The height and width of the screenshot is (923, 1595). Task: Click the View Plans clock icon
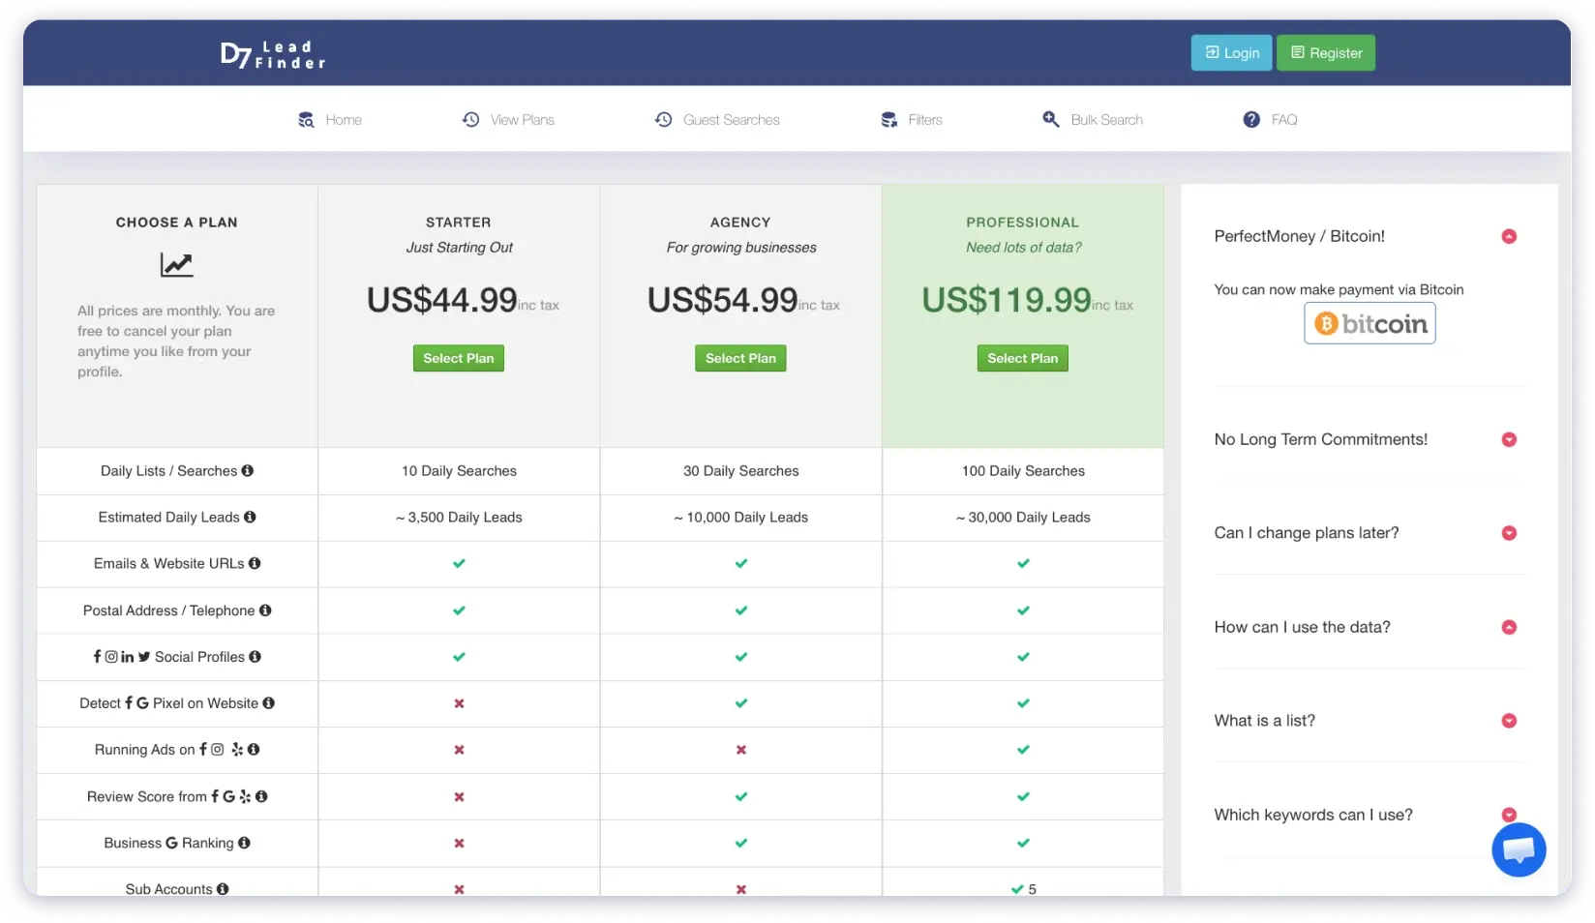471,119
